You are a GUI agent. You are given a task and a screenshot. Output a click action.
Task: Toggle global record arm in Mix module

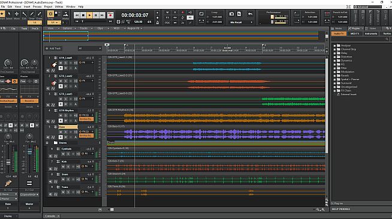pos(183,12)
